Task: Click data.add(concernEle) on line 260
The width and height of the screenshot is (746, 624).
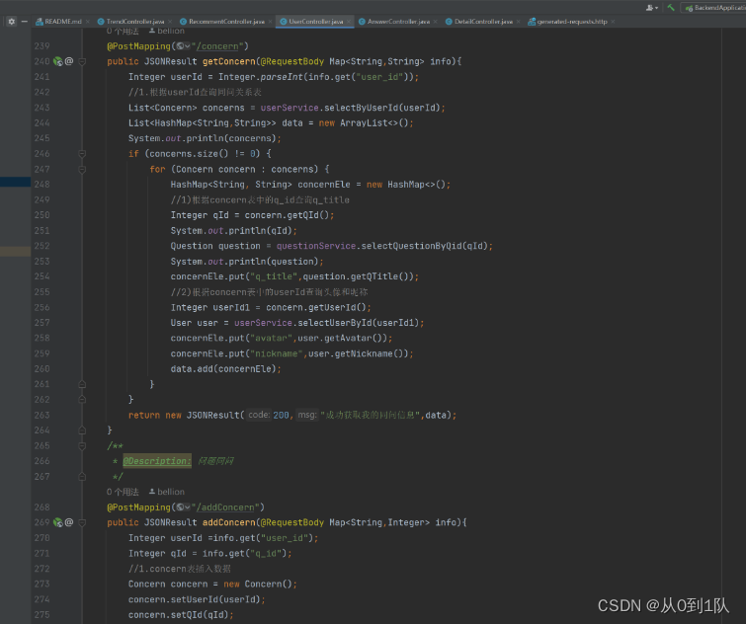Action: click(223, 369)
